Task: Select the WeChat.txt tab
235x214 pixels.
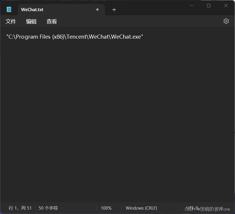Action: [62, 10]
